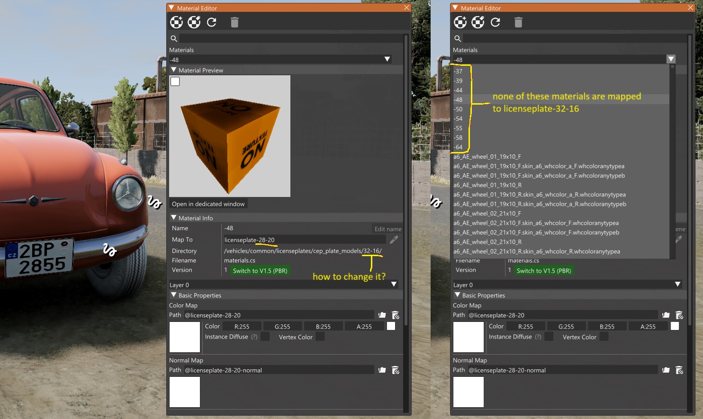Select material -37 from dropdown list
703x419 pixels.
coord(561,71)
